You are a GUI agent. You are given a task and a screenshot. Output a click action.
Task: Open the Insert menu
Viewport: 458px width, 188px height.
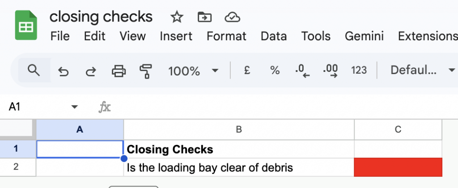[x=175, y=36]
